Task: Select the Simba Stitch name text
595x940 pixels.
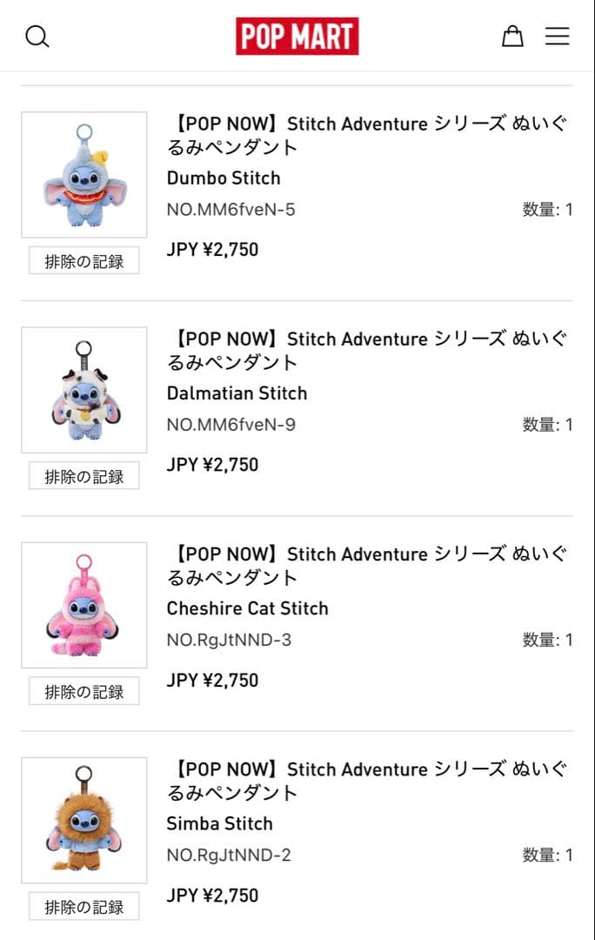Action: (220, 823)
